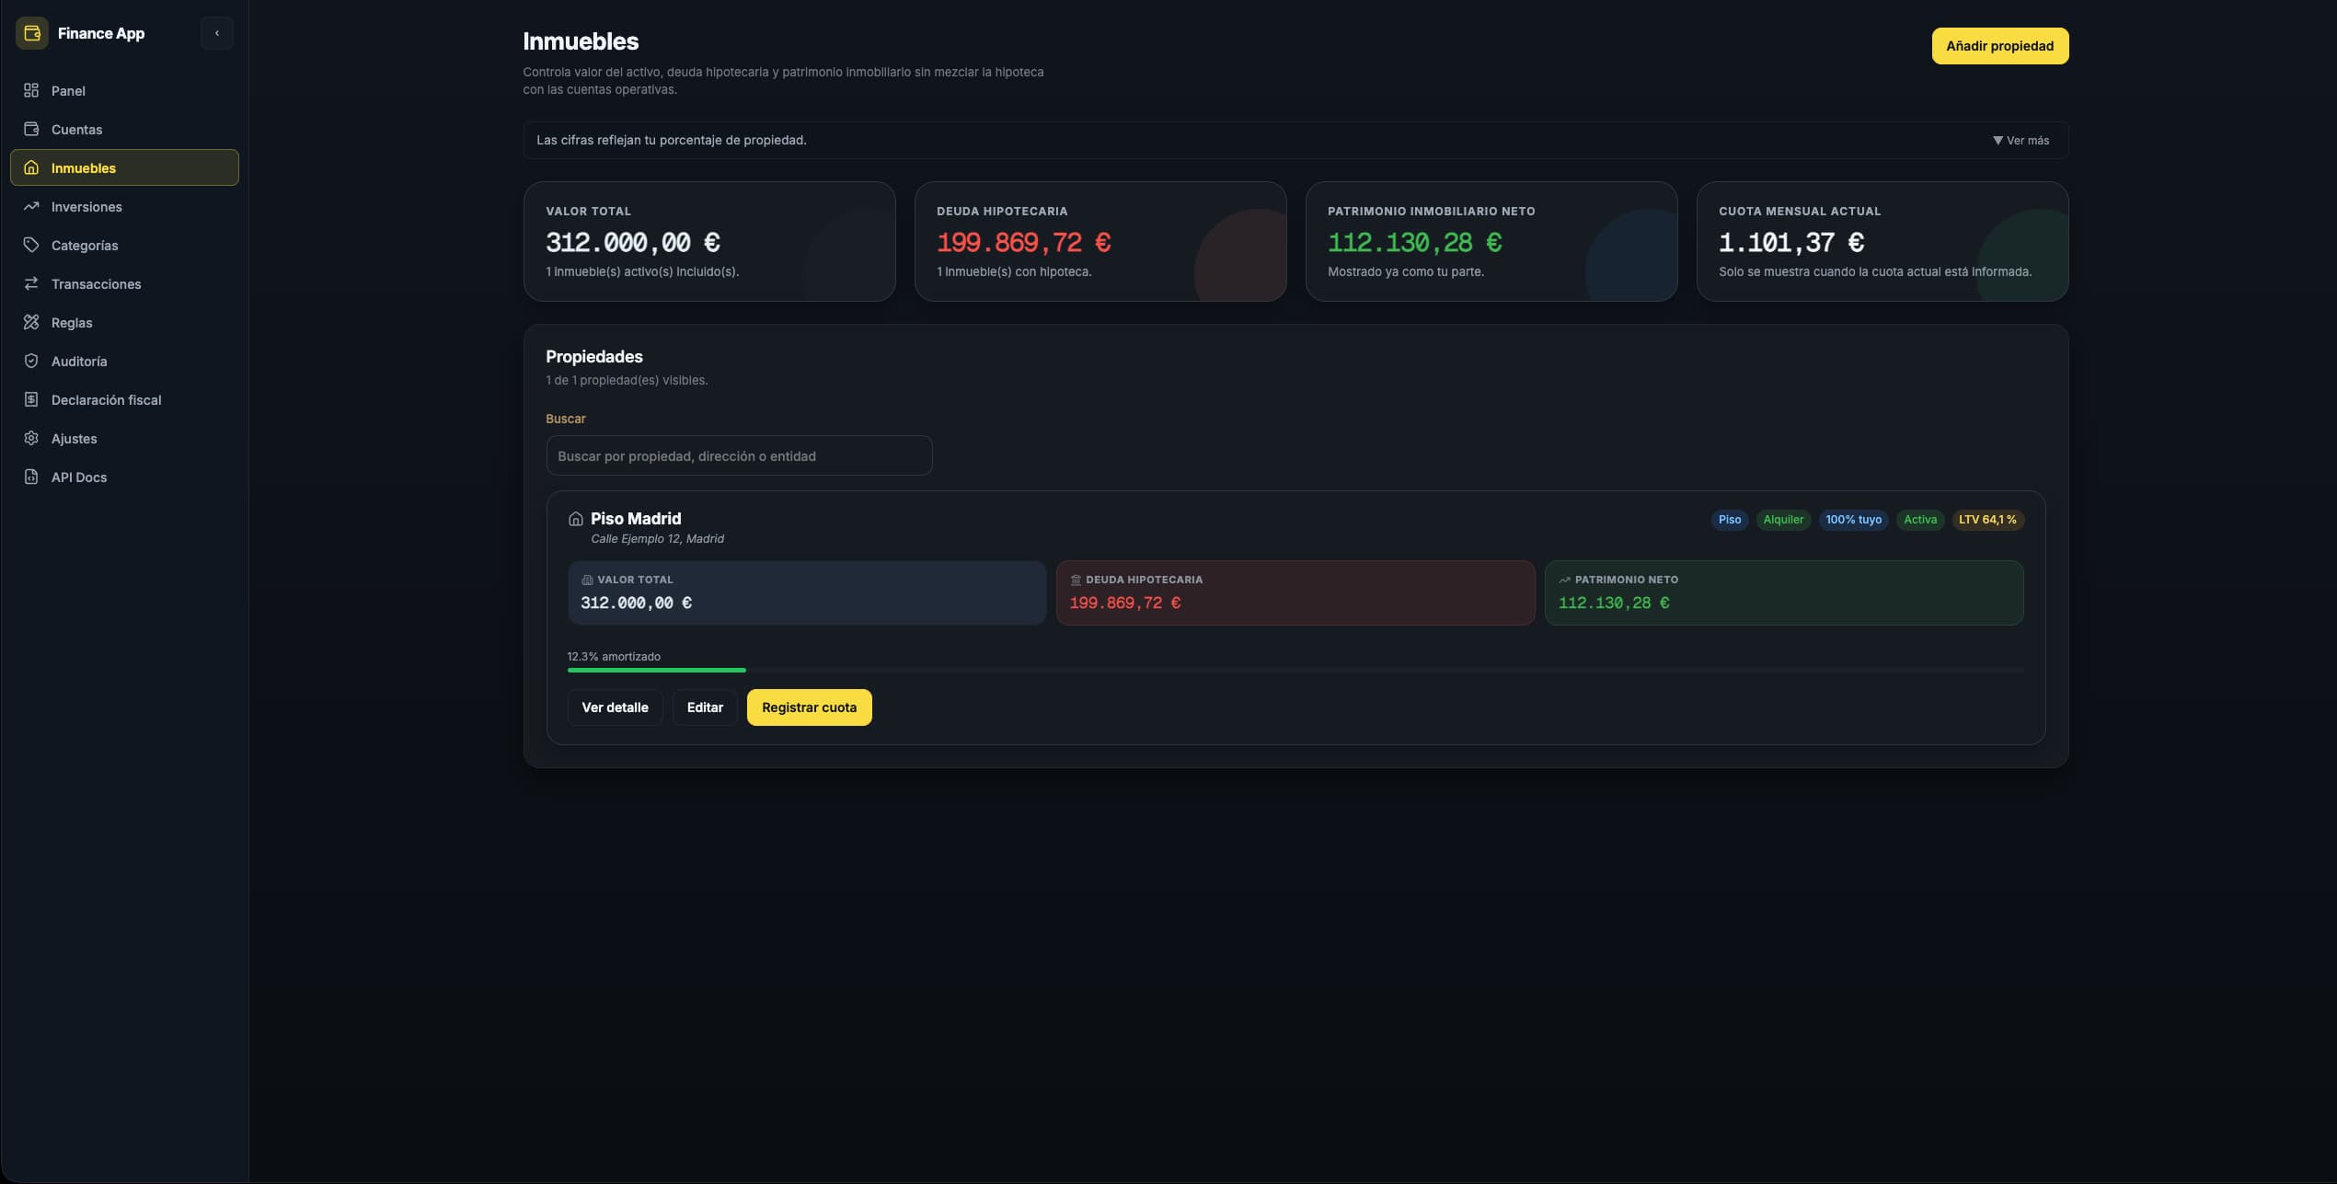Register a payment with Registrar cuota

click(809, 707)
